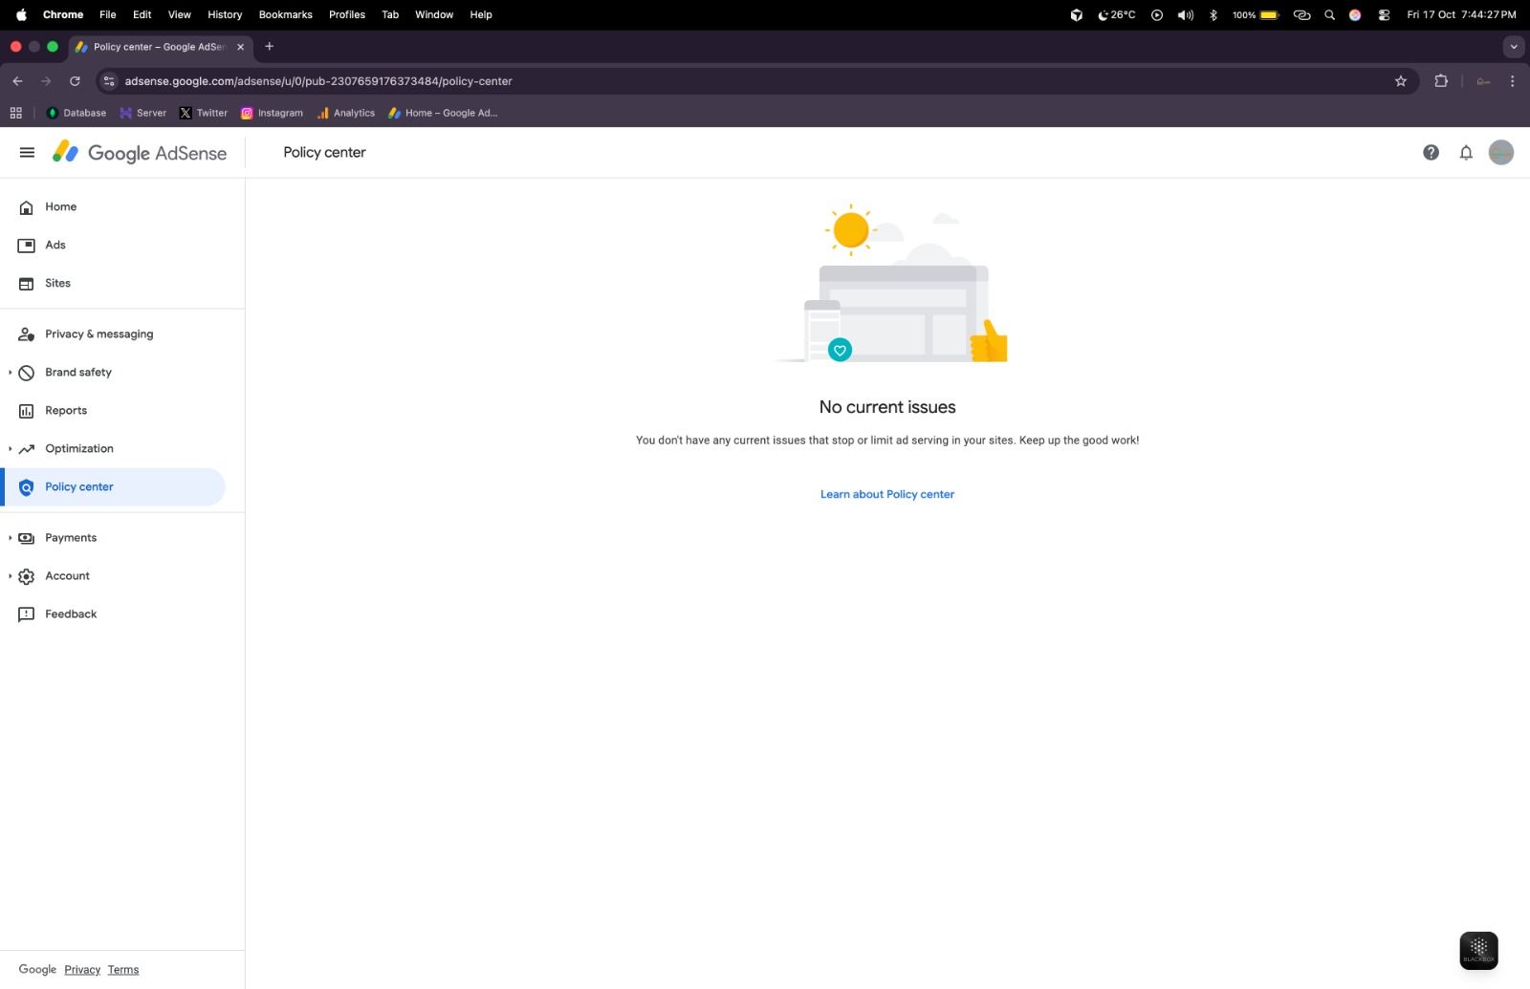Close the Policy center tab
Viewport: 1530px width, 989px height.
[240, 47]
